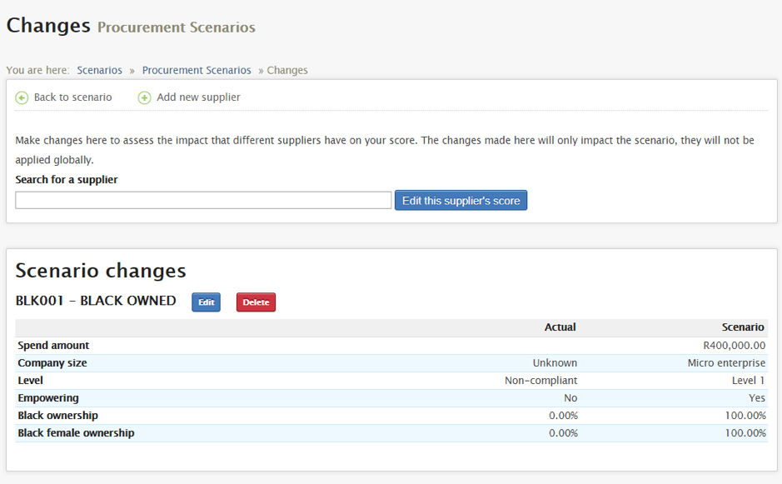Click the Non-compliant actual level value
Image resolution: width=782 pixels, height=484 pixels.
click(x=540, y=380)
